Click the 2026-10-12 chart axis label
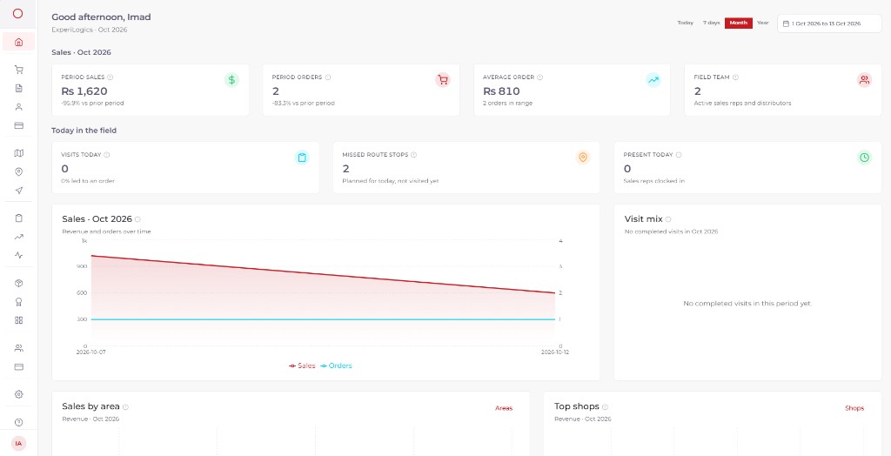Screen dimensions: 891x456 (554, 352)
